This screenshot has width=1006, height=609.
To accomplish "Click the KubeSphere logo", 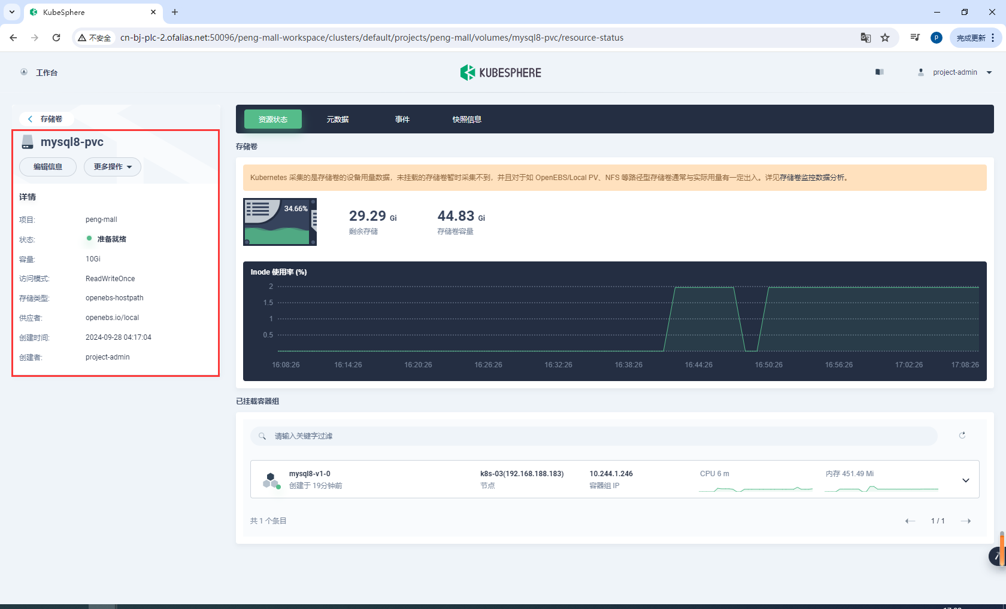I will [x=501, y=72].
